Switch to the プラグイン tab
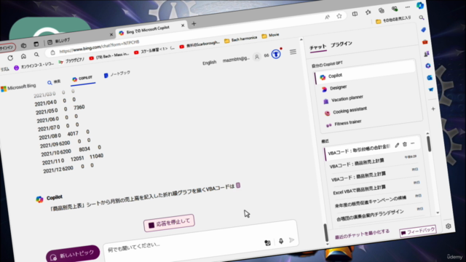The width and height of the screenshot is (466, 262). 341,44
